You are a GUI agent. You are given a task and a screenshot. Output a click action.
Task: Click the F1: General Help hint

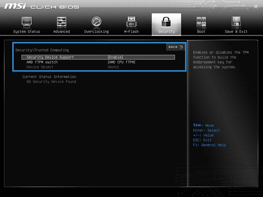pos(210,145)
